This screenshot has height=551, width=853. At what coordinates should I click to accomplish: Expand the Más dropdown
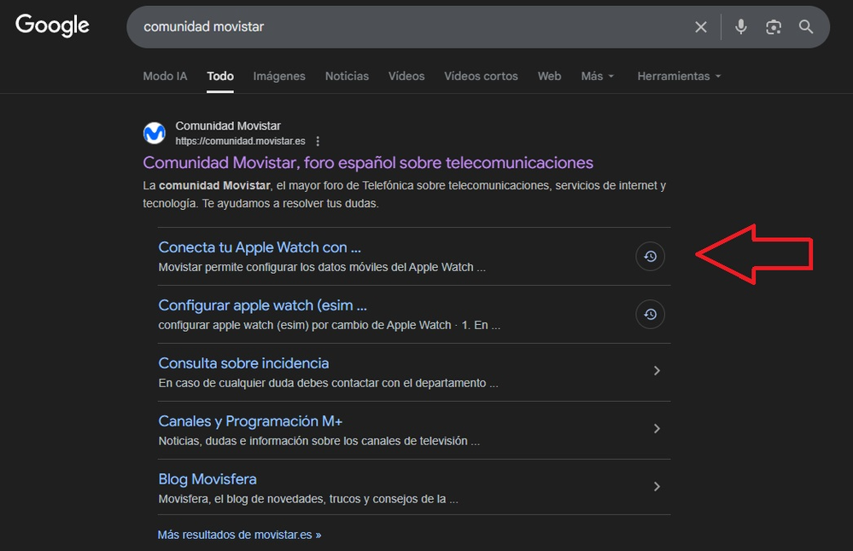[x=597, y=76]
